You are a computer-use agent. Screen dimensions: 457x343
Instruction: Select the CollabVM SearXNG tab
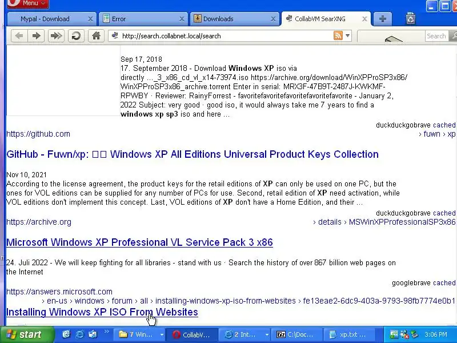point(320,19)
